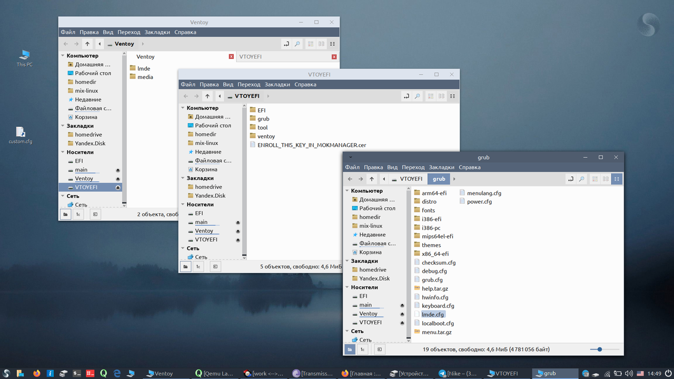Viewport: 674px width, 379px height.
Task: Click the forward arrow in grub window
Action: pos(361,179)
